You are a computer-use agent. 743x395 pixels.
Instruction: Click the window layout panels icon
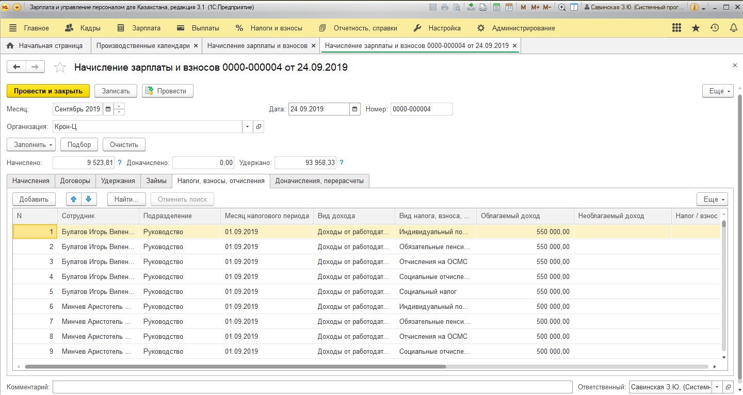pyautogui.click(x=574, y=7)
